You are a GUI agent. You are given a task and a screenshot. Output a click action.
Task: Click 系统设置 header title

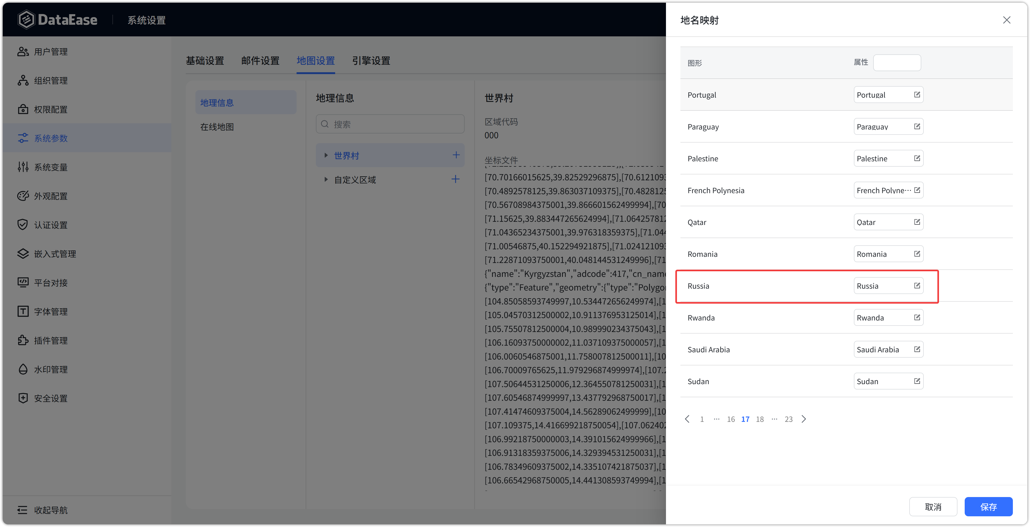pos(146,20)
